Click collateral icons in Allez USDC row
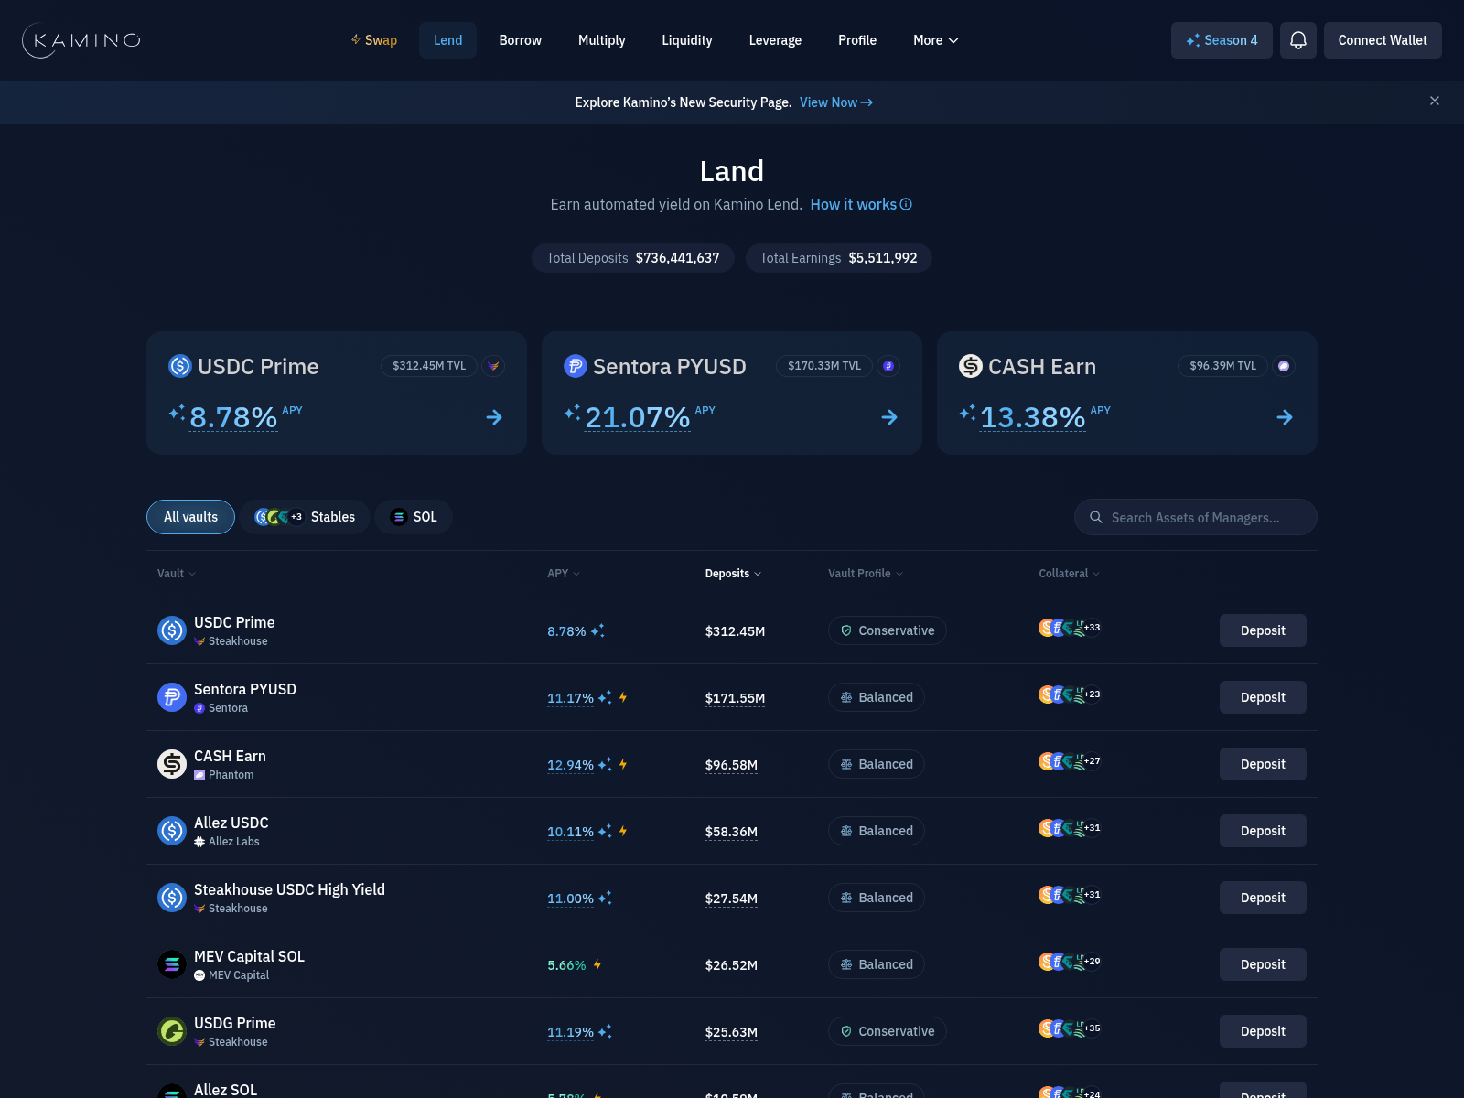This screenshot has width=1464, height=1098. [1070, 828]
